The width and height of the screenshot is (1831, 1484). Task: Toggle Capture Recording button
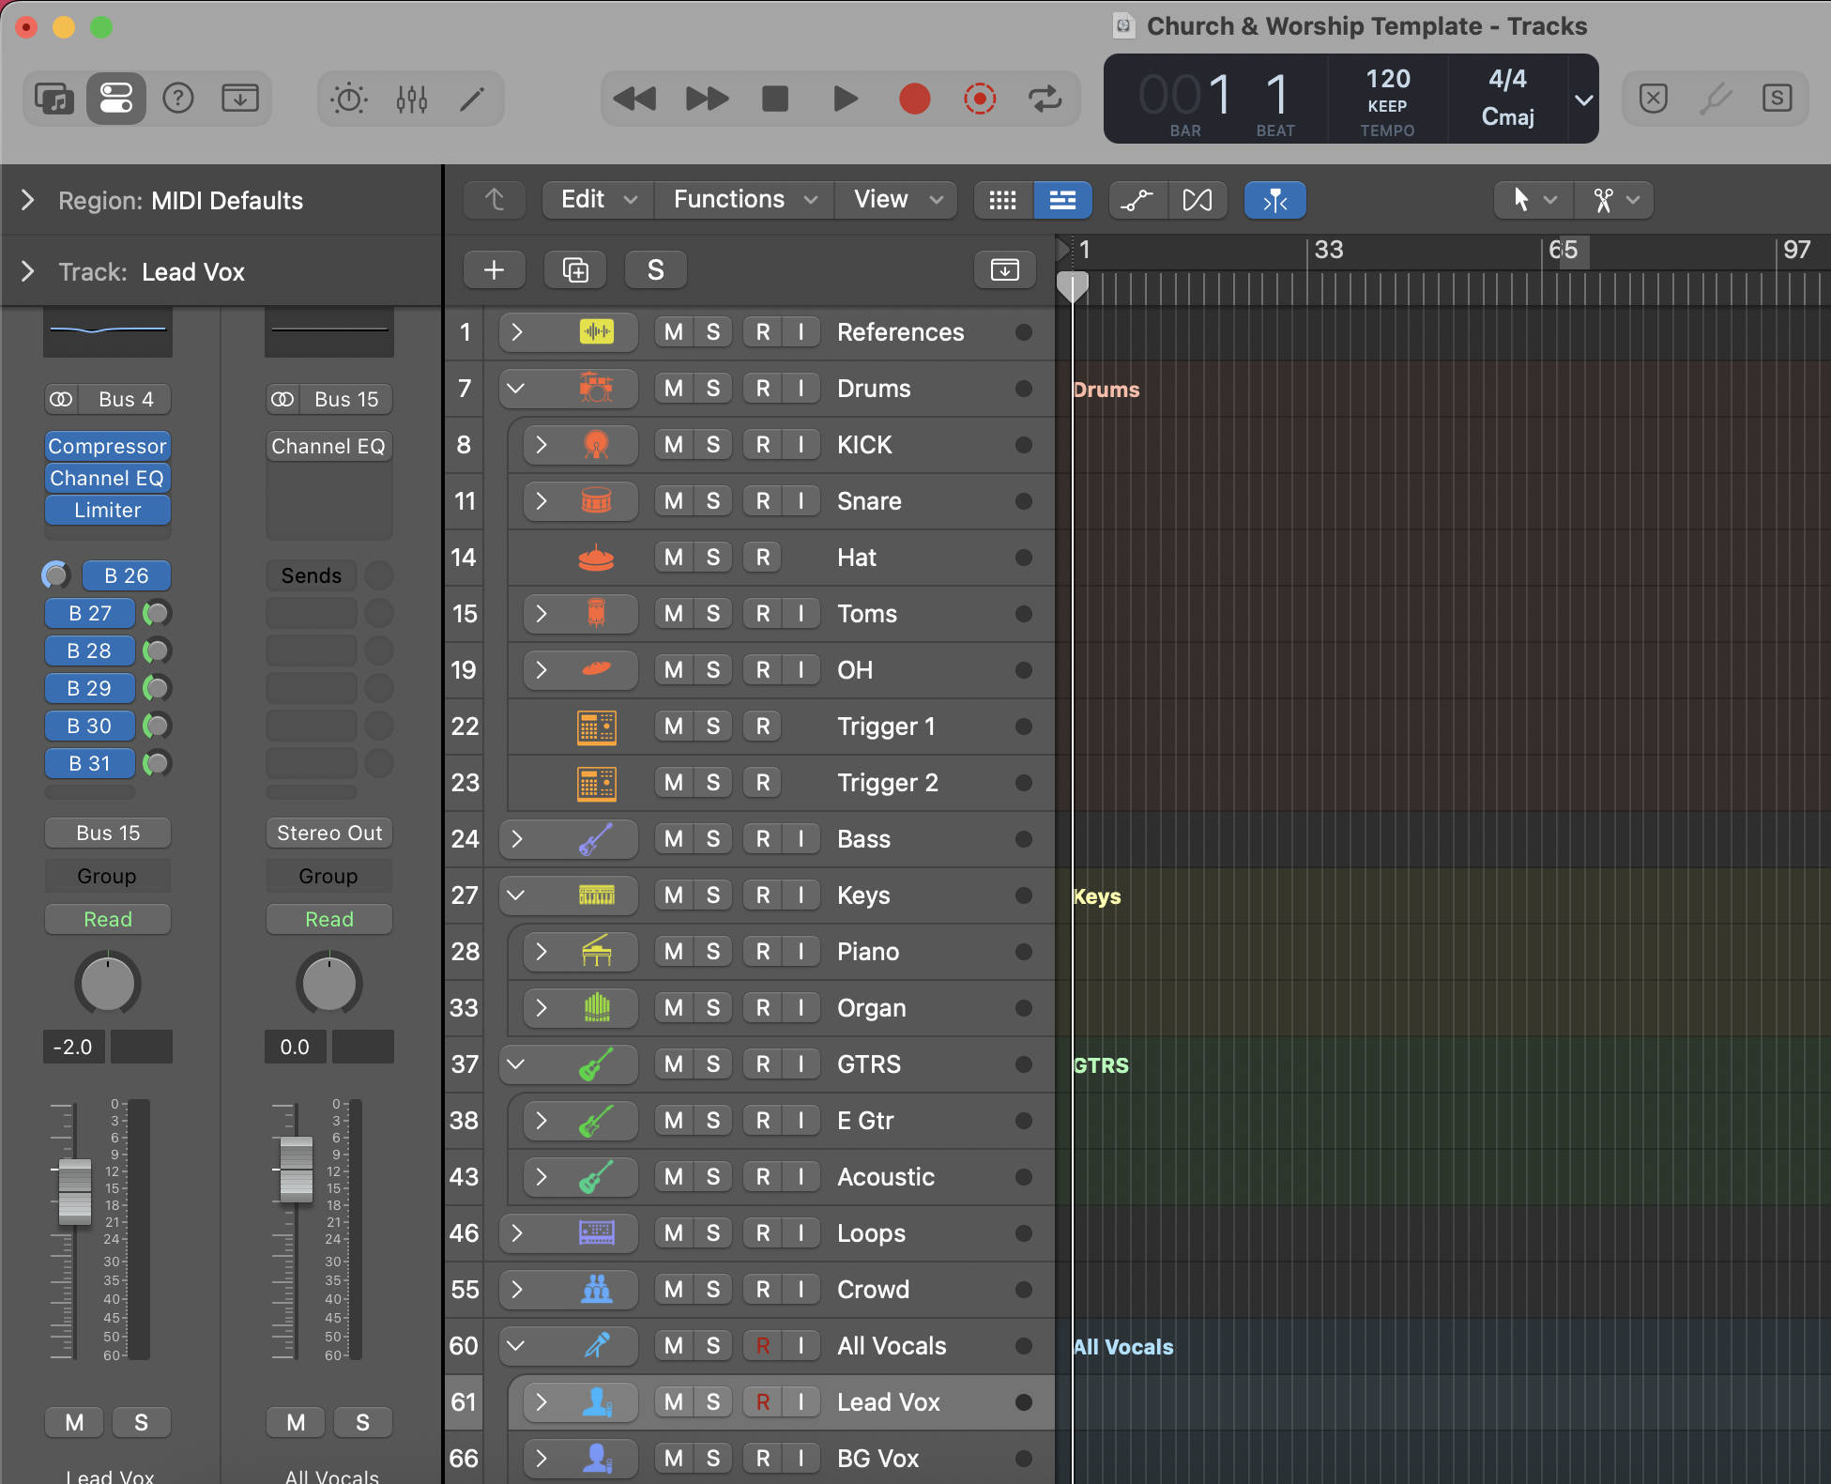tap(980, 99)
